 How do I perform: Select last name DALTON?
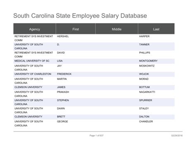pyautogui.click(x=144, y=117)
